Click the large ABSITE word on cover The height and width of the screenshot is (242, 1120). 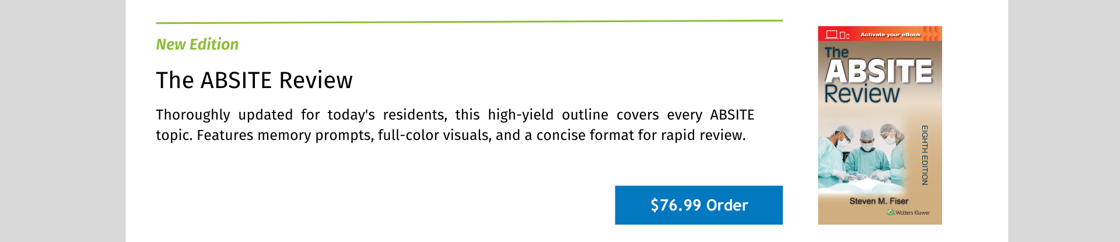pos(879,72)
